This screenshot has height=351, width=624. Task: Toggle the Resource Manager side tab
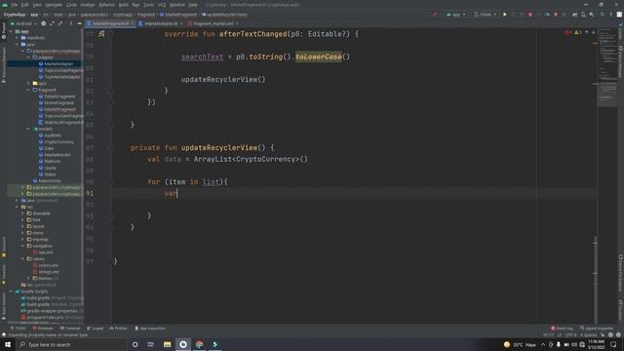click(4, 65)
